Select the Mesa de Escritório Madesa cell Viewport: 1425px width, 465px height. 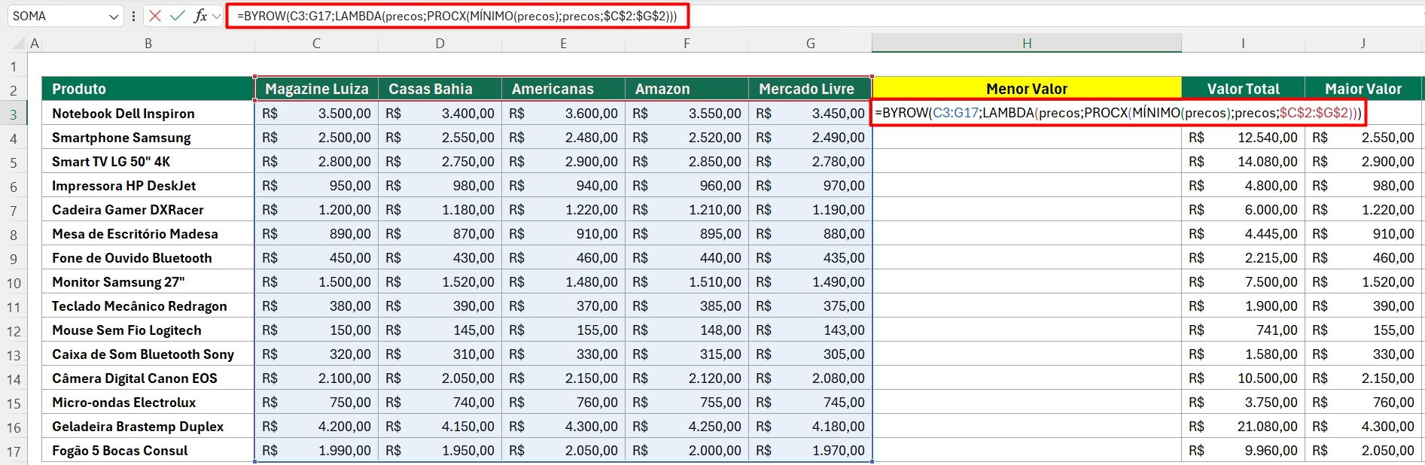pos(148,233)
